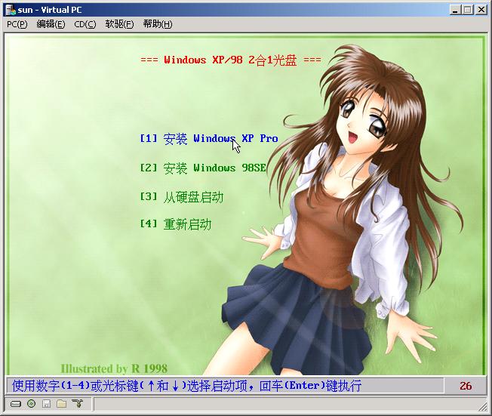Click the window resize grip corner
492x416 pixels.
click(483, 407)
